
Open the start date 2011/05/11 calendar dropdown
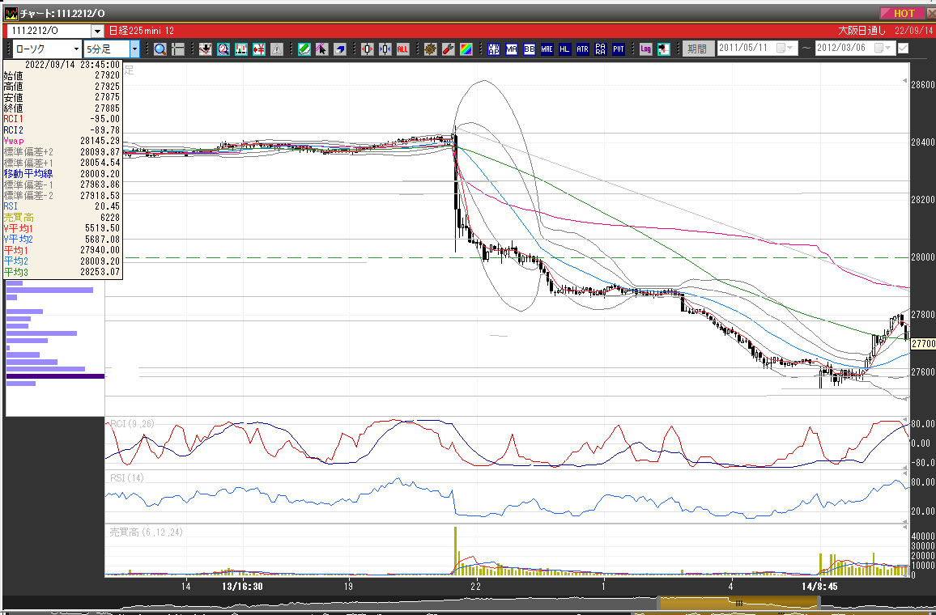784,49
